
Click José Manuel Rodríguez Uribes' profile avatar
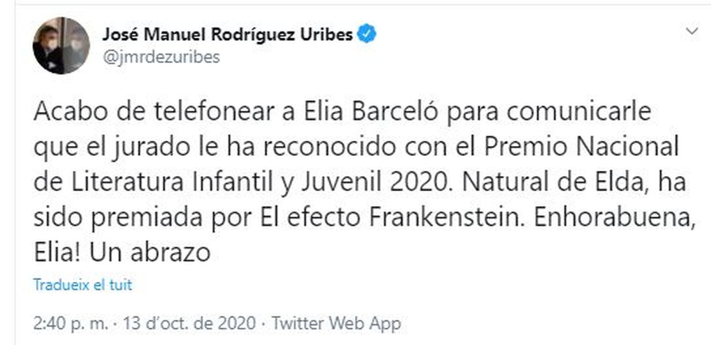point(61,46)
